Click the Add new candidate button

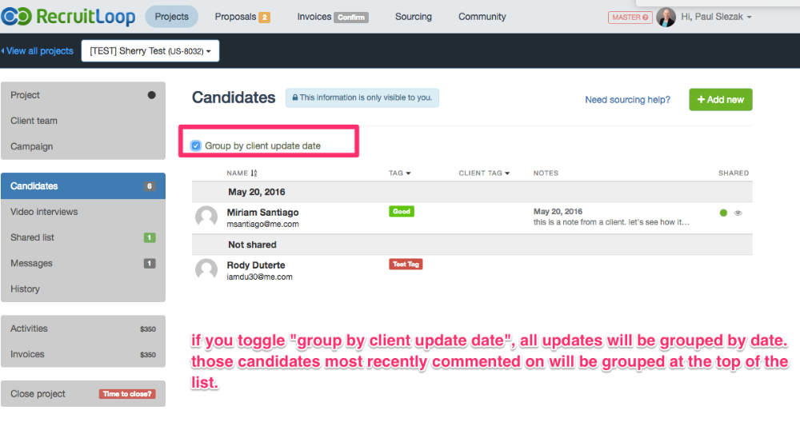coord(721,99)
